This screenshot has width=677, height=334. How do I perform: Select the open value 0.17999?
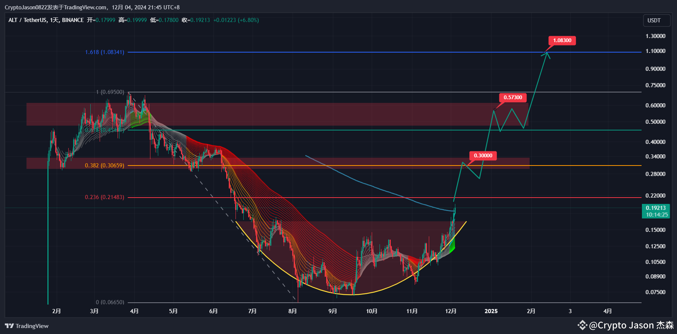[105, 20]
